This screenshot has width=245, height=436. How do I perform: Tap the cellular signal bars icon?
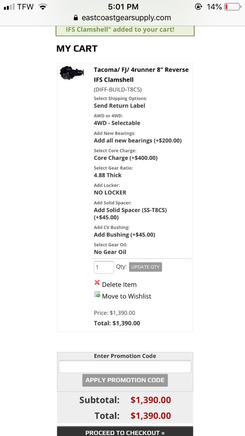point(9,6)
